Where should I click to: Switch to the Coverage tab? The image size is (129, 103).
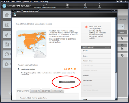click(46, 91)
